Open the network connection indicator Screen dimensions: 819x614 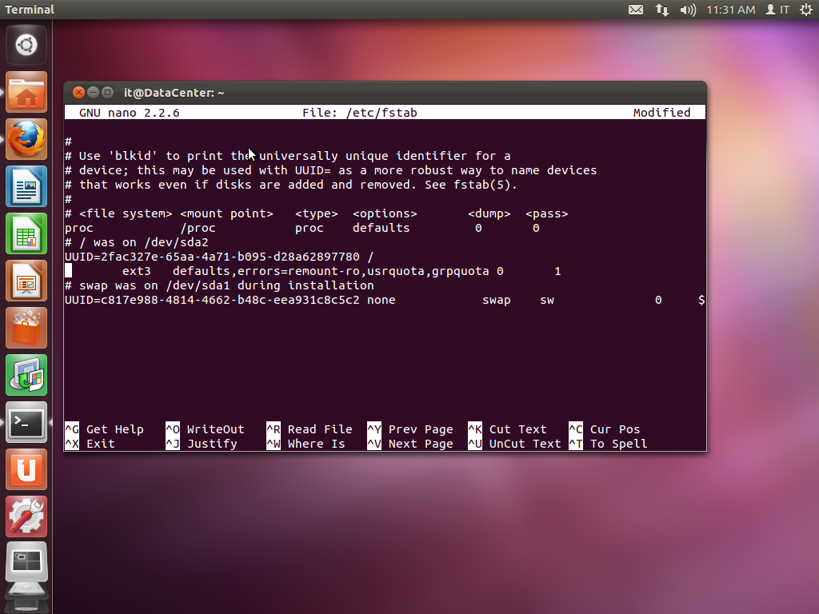point(662,10)
